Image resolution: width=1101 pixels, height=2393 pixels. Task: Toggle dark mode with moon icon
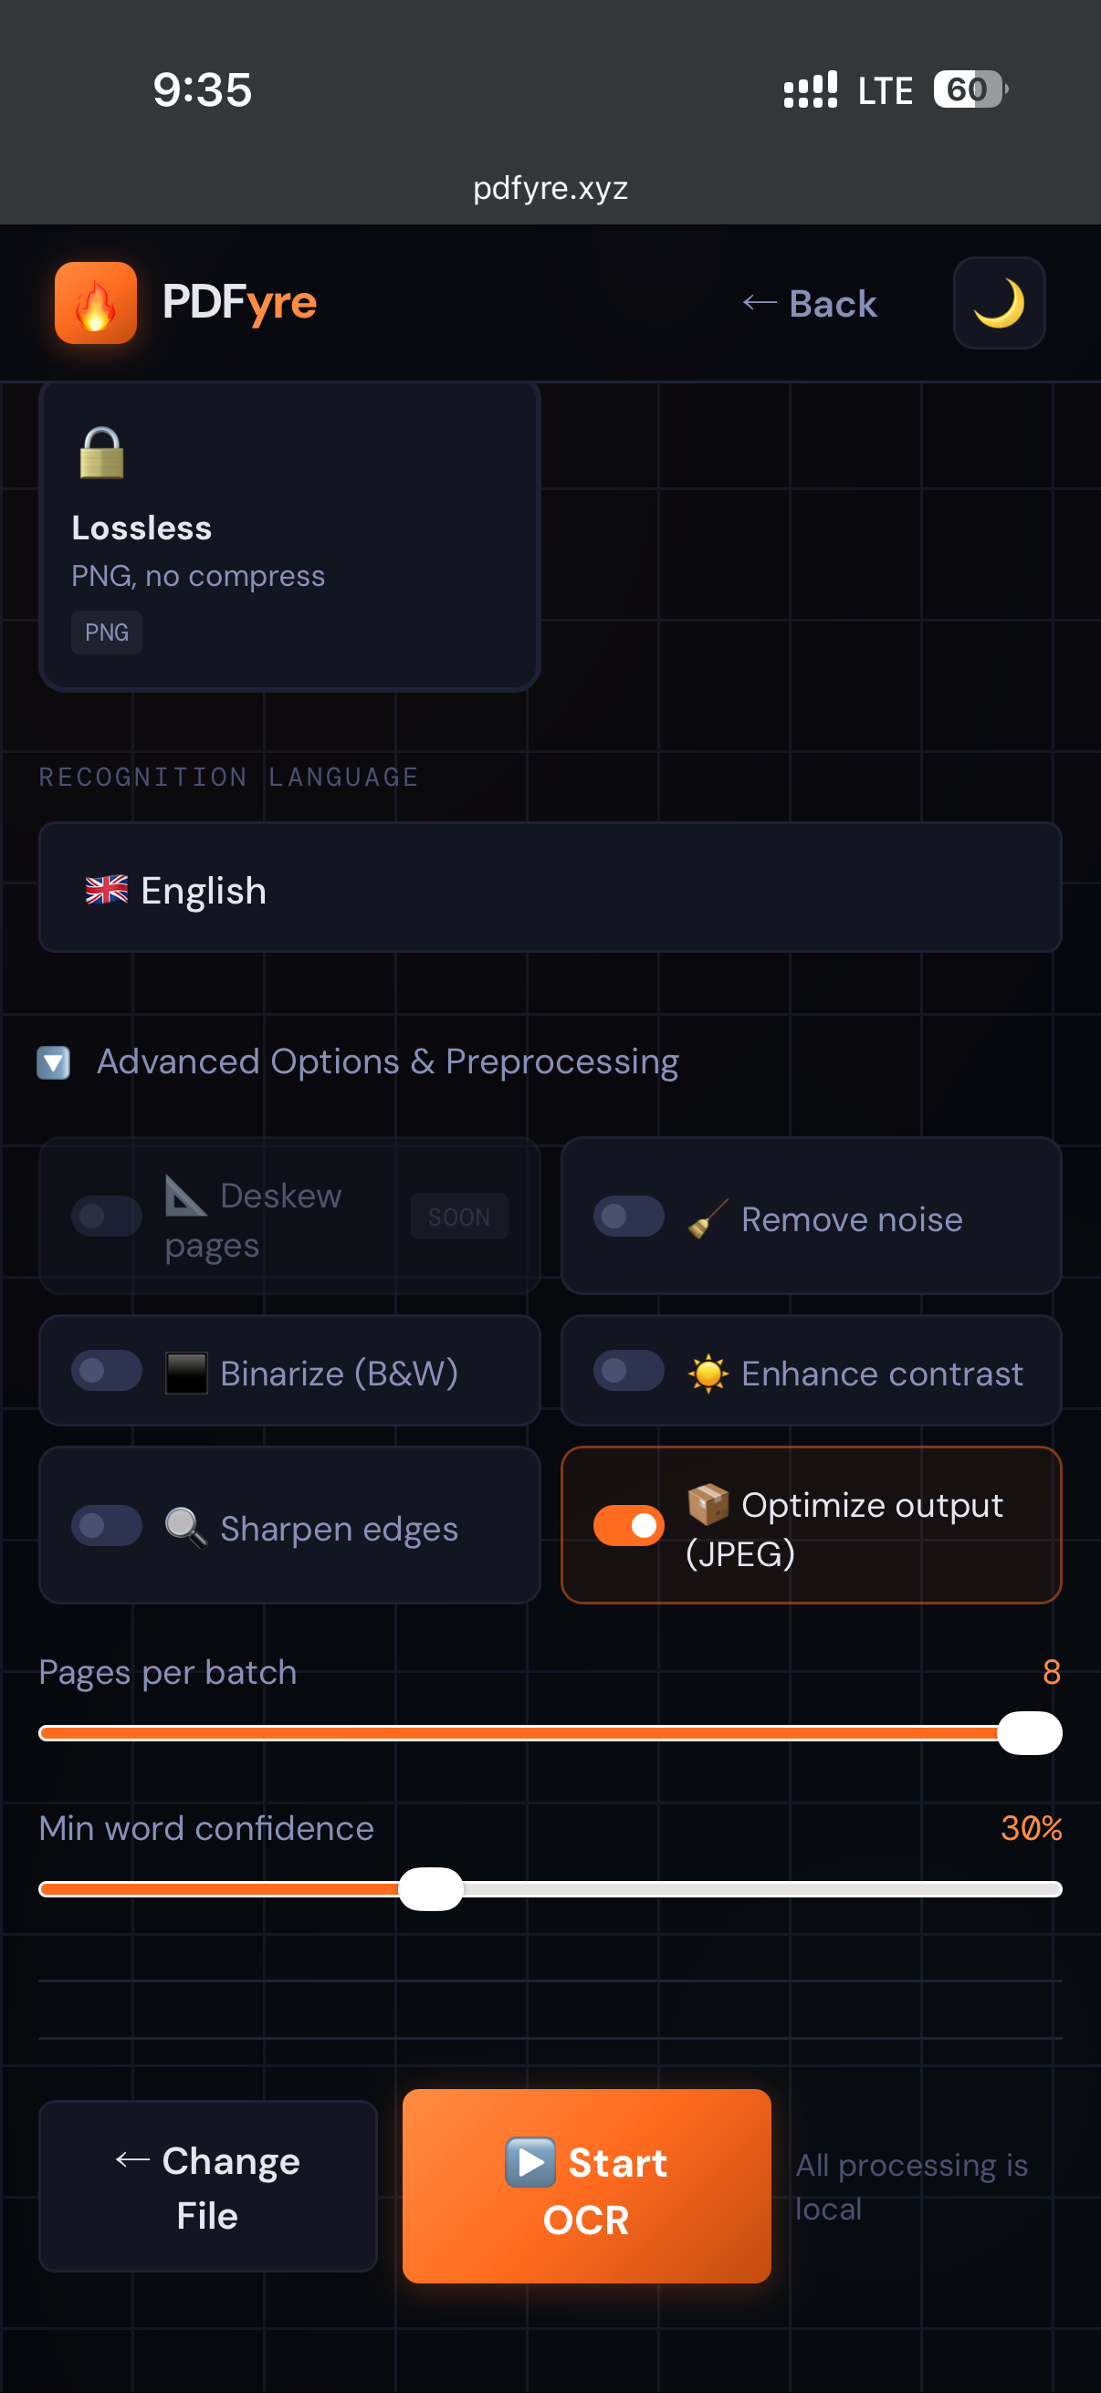[x=999, y=303]
